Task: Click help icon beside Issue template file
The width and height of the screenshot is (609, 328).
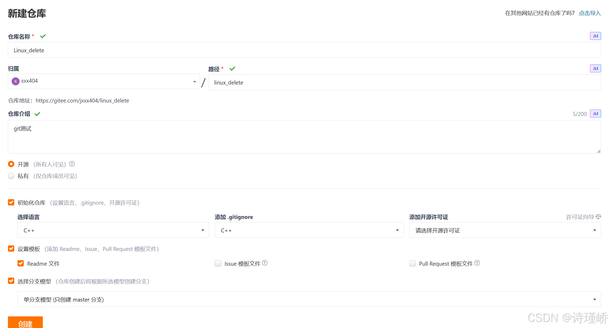Action: (265, 263)
